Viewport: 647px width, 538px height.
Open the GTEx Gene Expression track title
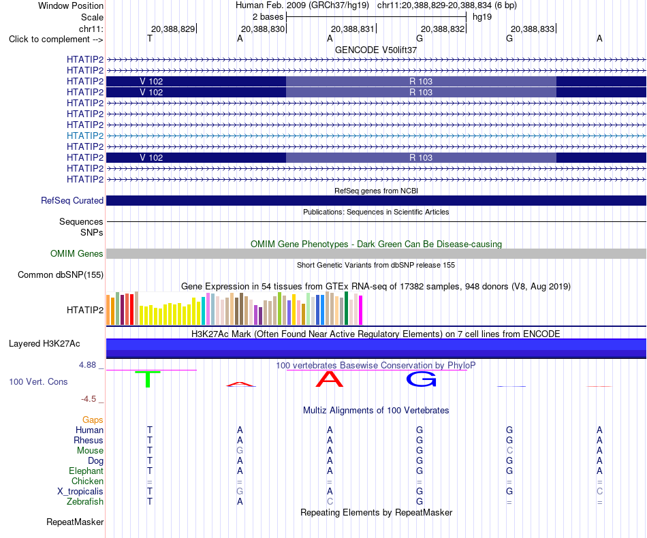(x=376, y=286)
